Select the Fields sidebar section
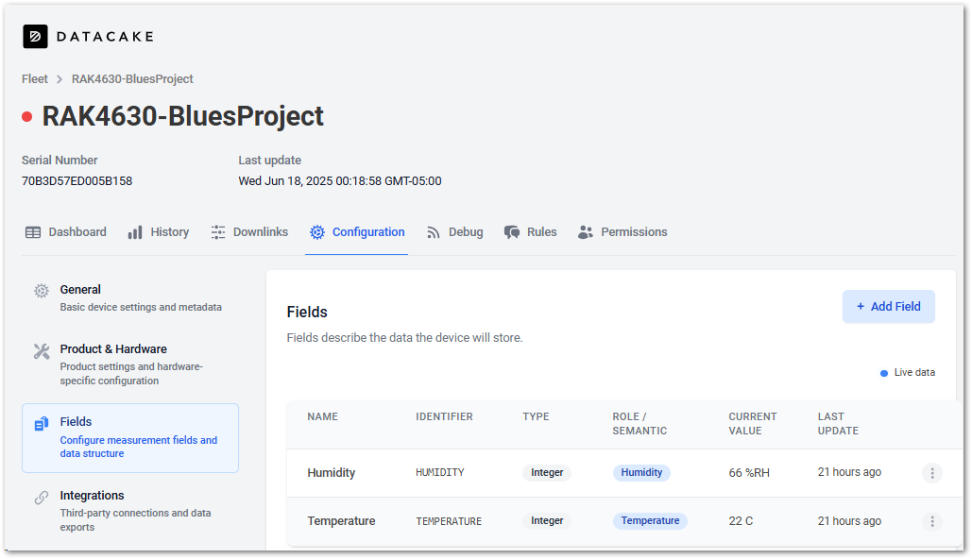This screenshot has height=559, width=972. point(130,438)
